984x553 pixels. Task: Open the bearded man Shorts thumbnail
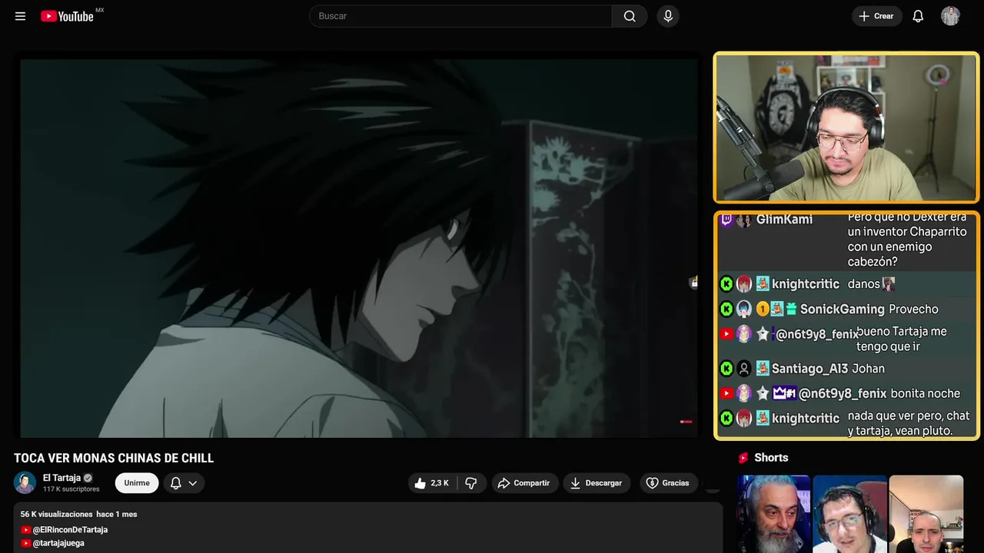tap(773, 514)
